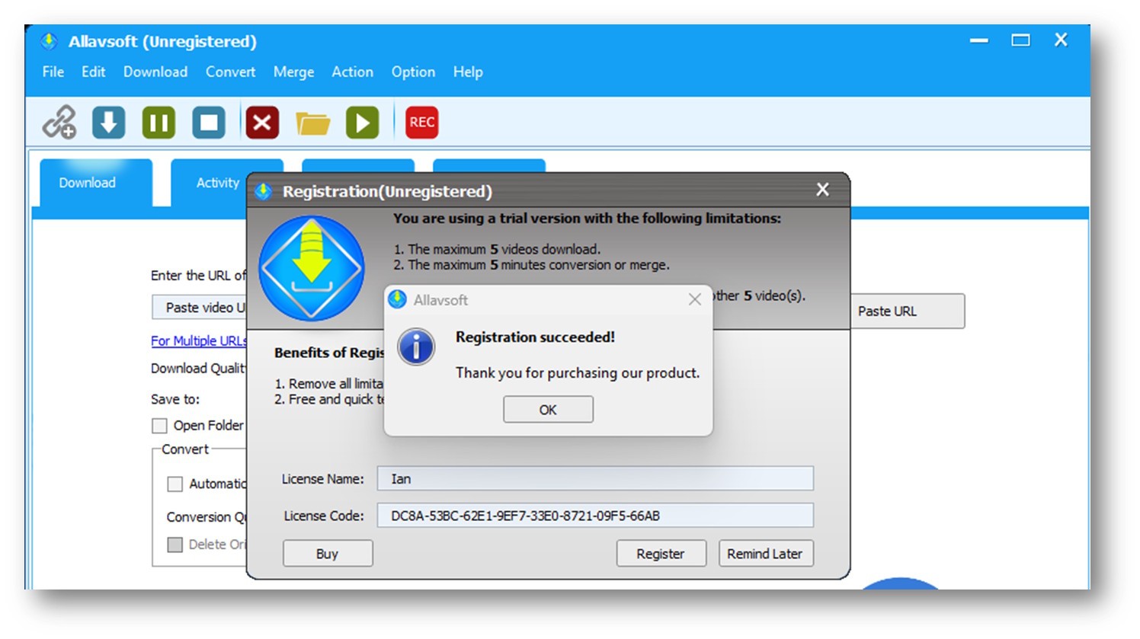This screenshot has height=639, width=1140.
Task: Open the Option menu
Action: tap(413, 72)
